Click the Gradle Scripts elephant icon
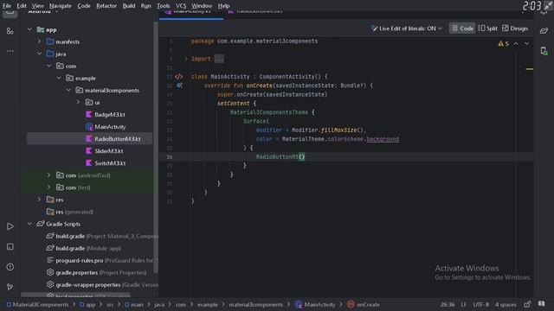 [41, 224]
